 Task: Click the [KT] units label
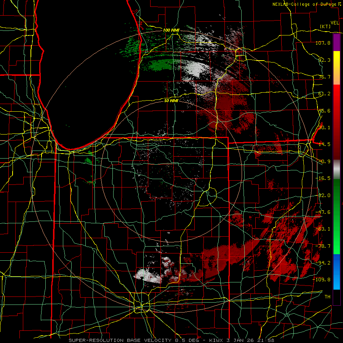coord(325,26)
